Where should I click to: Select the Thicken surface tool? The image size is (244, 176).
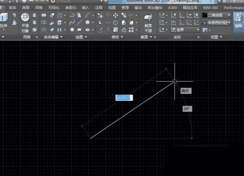52,30
